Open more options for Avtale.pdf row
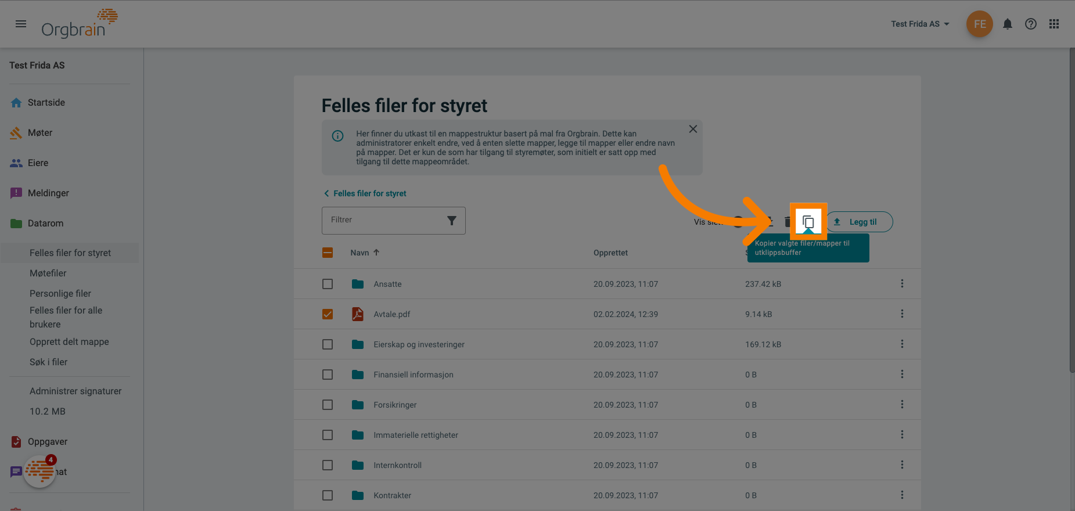The width and height of the screenshot is (1075, 511). point(902,314)
